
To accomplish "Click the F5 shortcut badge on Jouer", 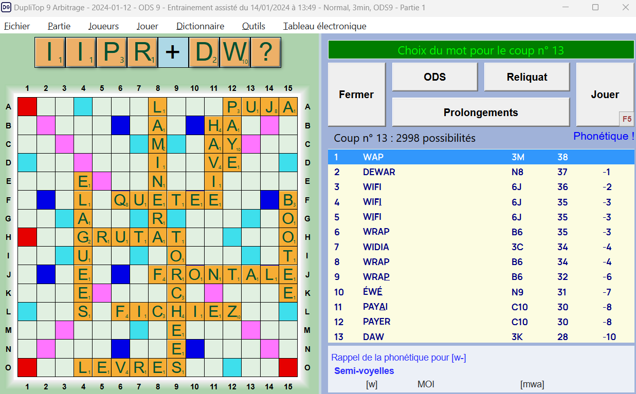I will point(627,119).
